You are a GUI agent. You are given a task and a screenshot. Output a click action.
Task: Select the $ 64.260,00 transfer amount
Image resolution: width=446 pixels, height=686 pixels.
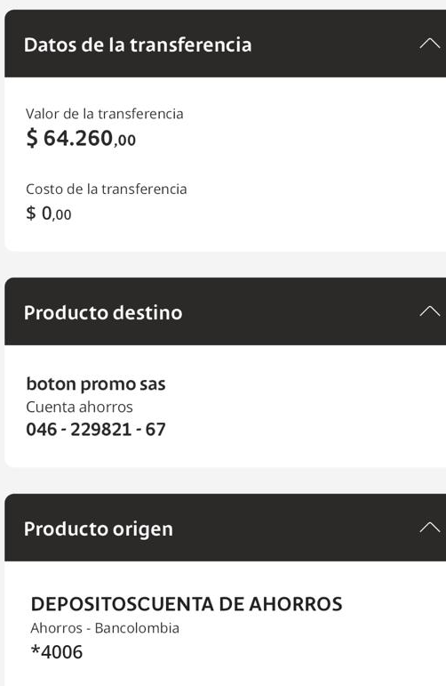(81, 138)
